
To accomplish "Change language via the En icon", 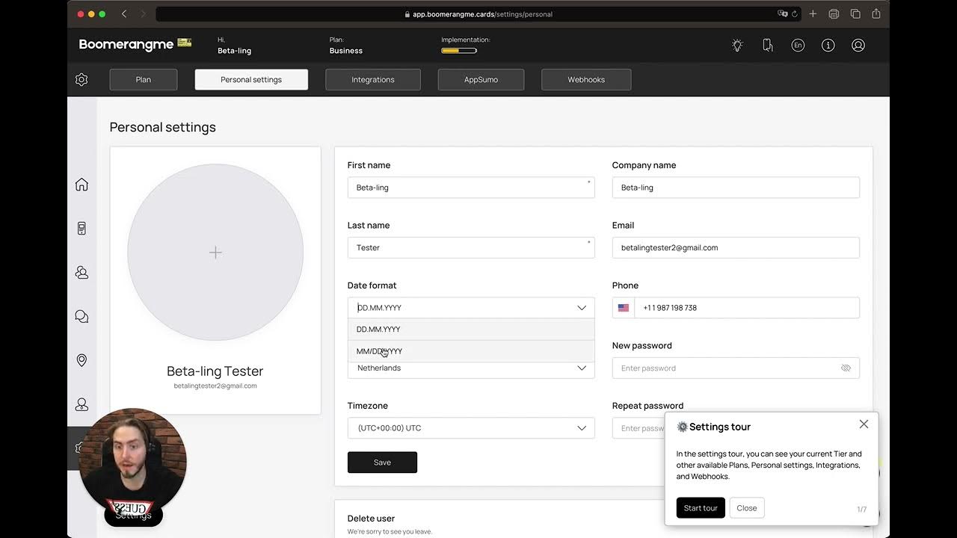I will click(x=798, y=46).
